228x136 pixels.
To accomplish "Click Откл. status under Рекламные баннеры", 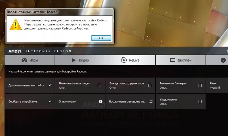I will pos(163,88).
